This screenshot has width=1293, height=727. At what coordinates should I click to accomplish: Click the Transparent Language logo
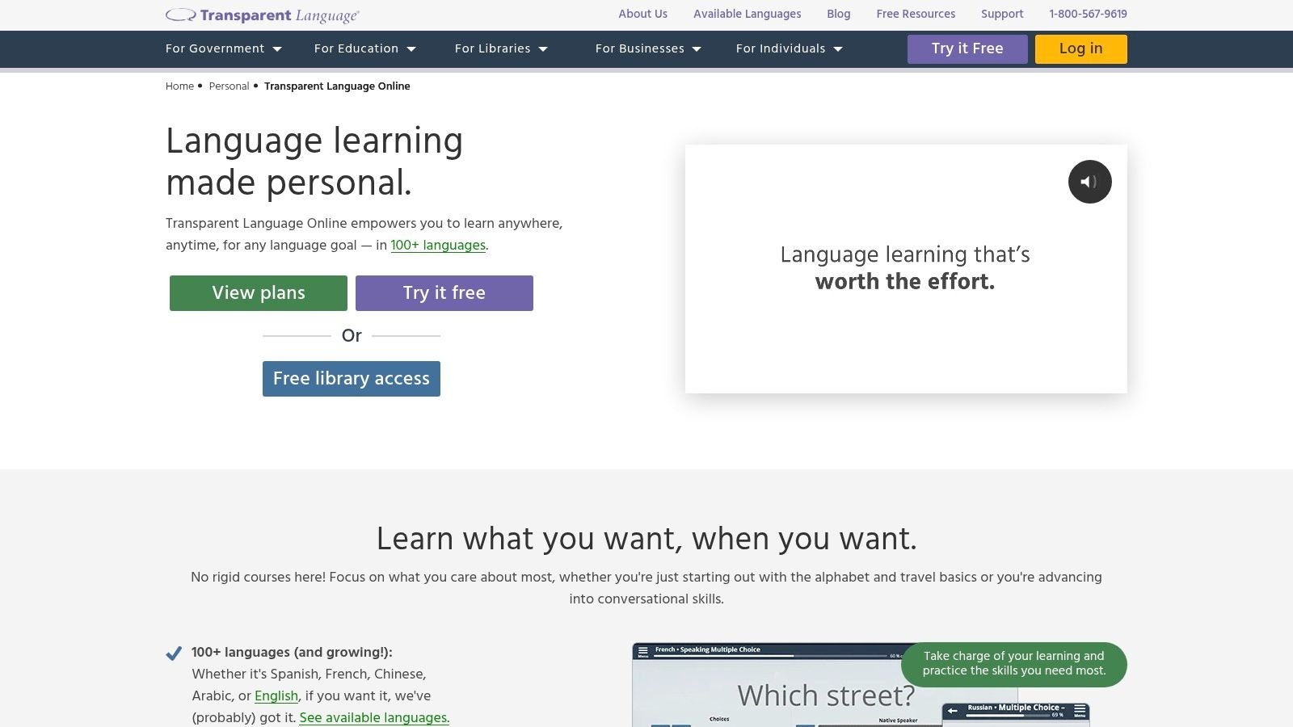[x=263, y=15]
